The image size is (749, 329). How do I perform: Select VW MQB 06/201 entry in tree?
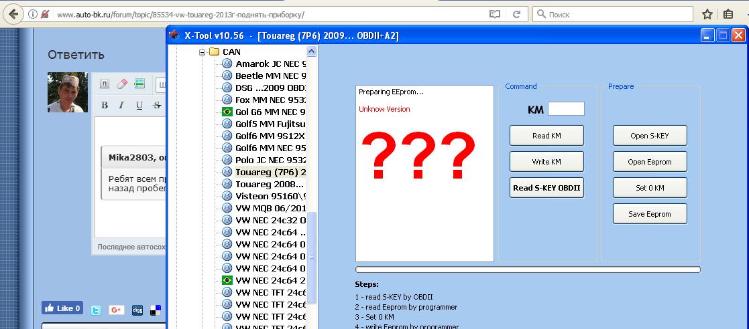[x=270, y=208]
